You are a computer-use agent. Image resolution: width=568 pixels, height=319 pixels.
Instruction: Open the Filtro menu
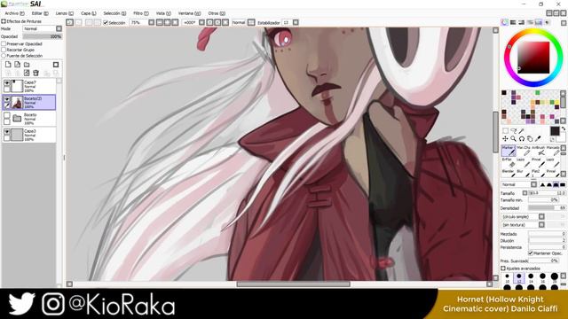140,13
